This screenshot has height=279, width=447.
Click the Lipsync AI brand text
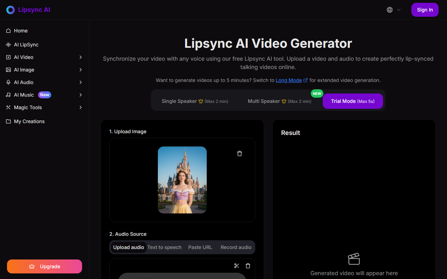34,10
